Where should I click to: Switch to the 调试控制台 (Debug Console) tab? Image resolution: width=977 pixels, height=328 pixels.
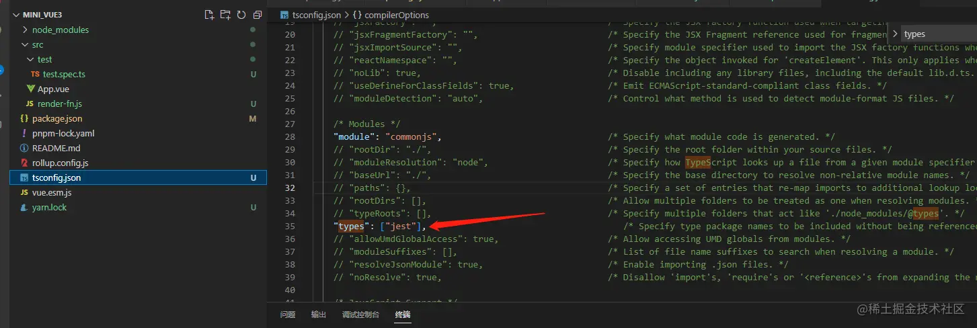coord(360,315)
